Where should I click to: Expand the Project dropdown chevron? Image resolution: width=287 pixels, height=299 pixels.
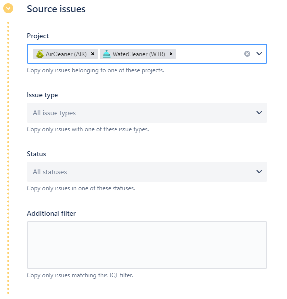point(259,54)
